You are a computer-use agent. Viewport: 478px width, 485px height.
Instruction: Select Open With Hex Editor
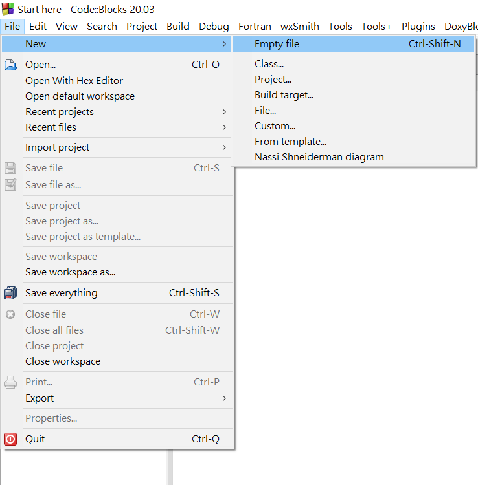117,81
